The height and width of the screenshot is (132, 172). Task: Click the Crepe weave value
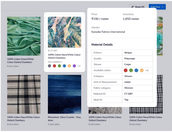[127, 64]
